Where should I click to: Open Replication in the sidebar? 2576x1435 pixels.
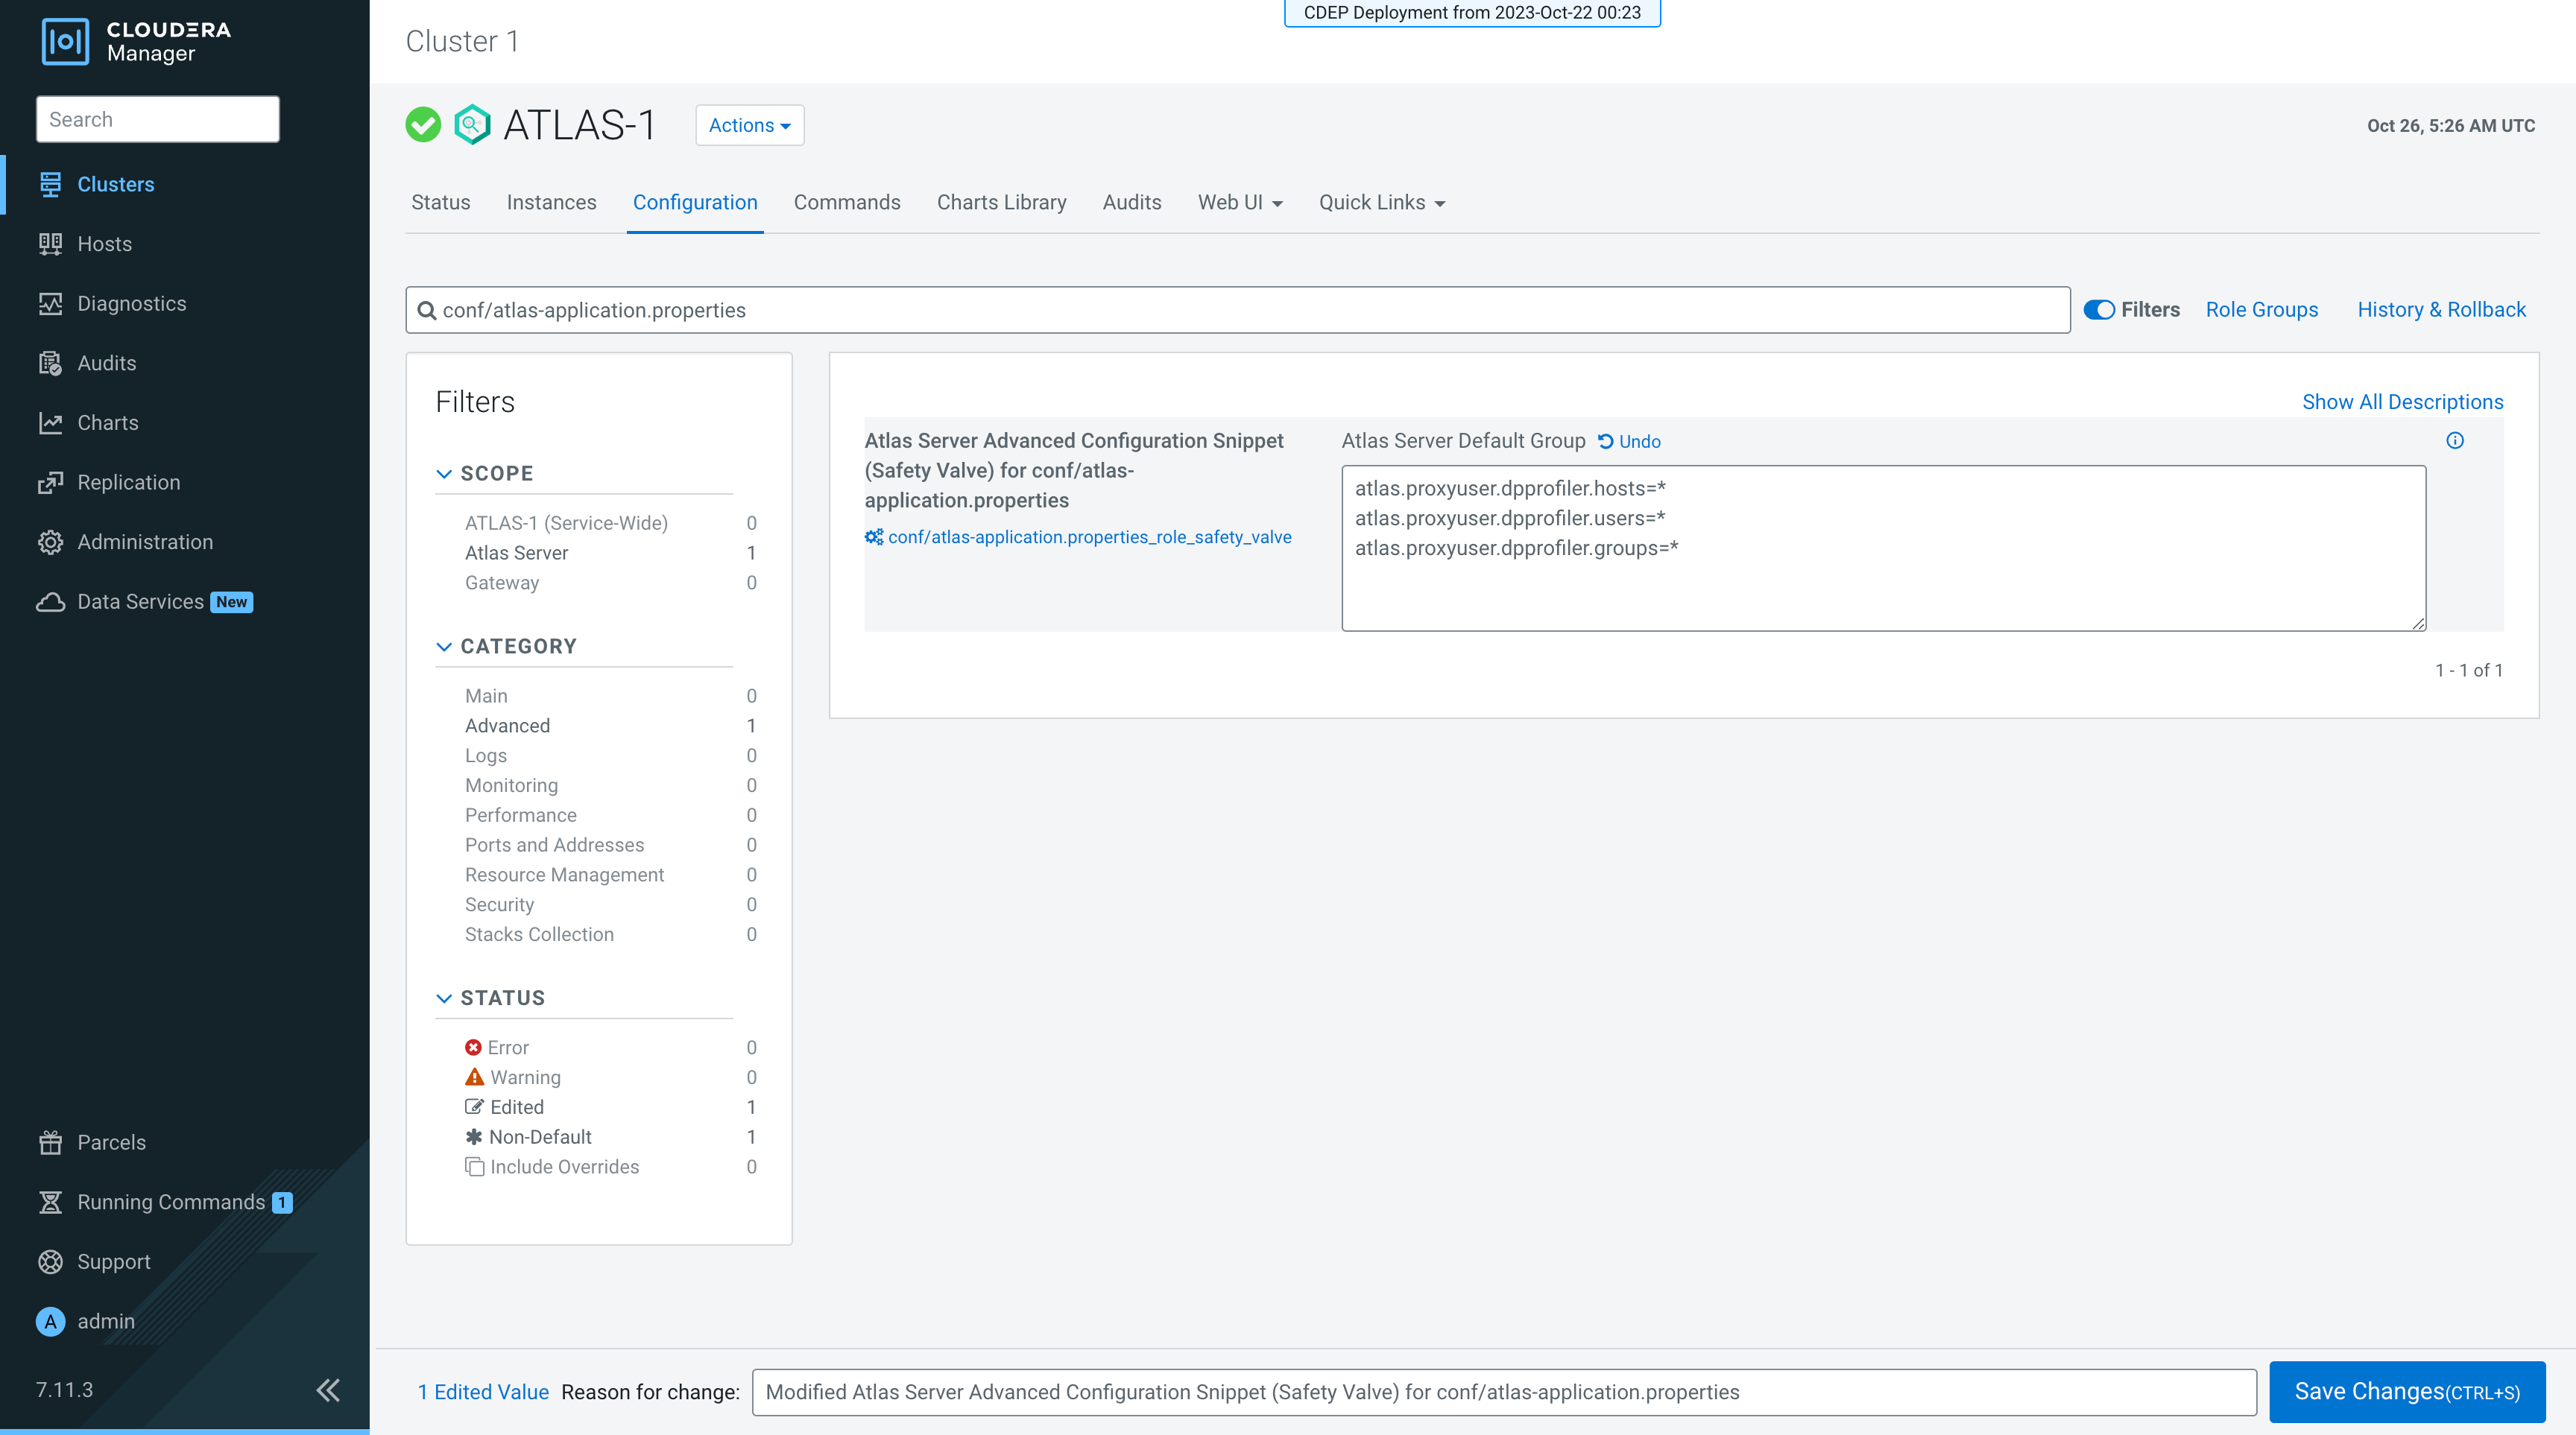pos(128,483)
